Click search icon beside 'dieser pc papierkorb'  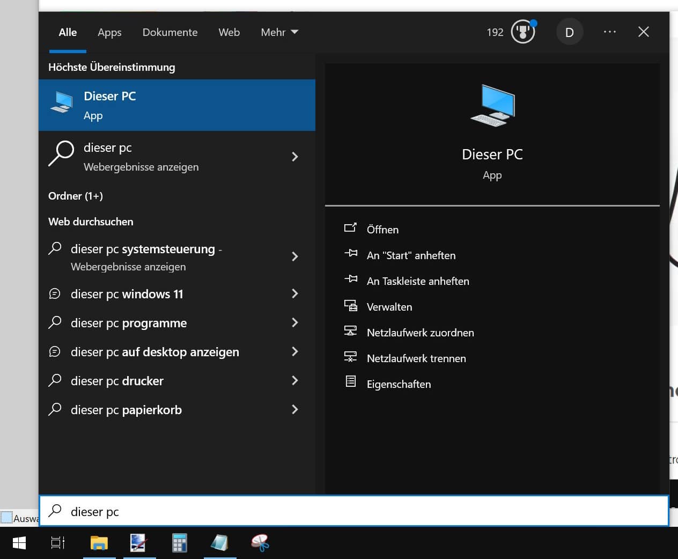(x=55, y=409)
